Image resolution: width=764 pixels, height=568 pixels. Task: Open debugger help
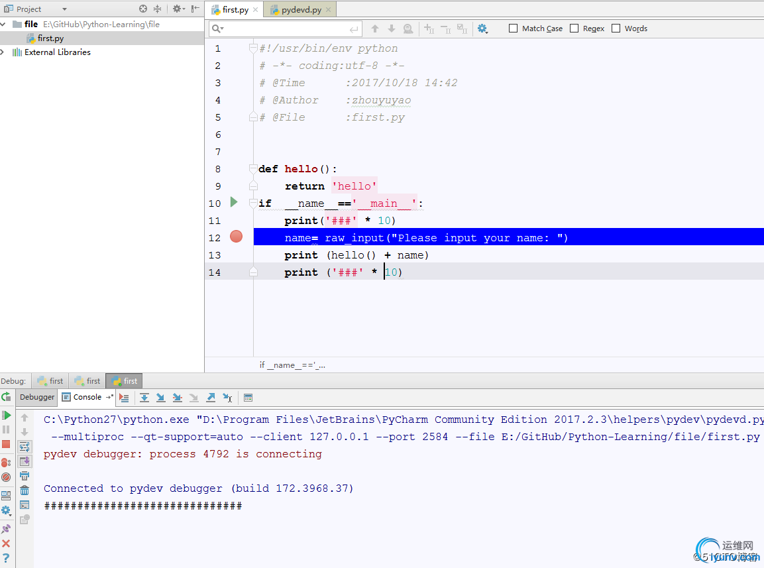(7, 558)
